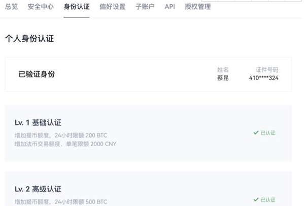The image size is (305, 206).
Task: Click the 姓名 field label
Action: pyautogui.click(x=223, y=70)
